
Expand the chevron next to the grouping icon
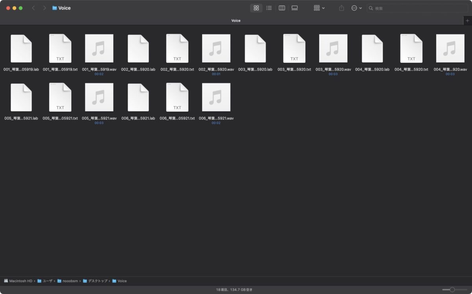323,8
